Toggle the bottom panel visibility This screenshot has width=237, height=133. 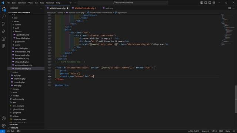click(x=206, y=3)
